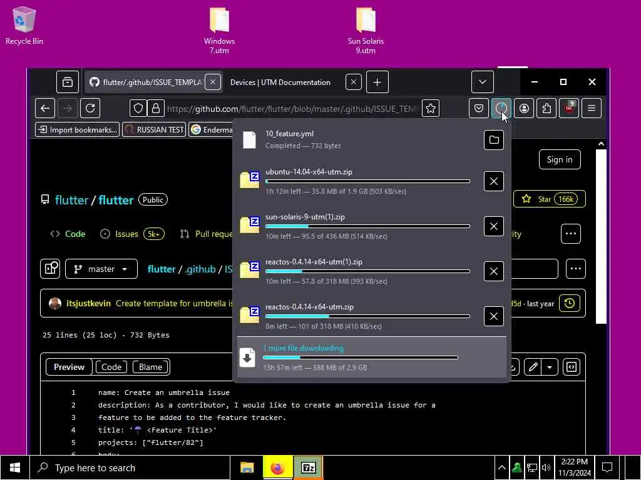The image size is (641, 480).
Task: Show 10_feature.yml in folder
Action: (494, 140)
